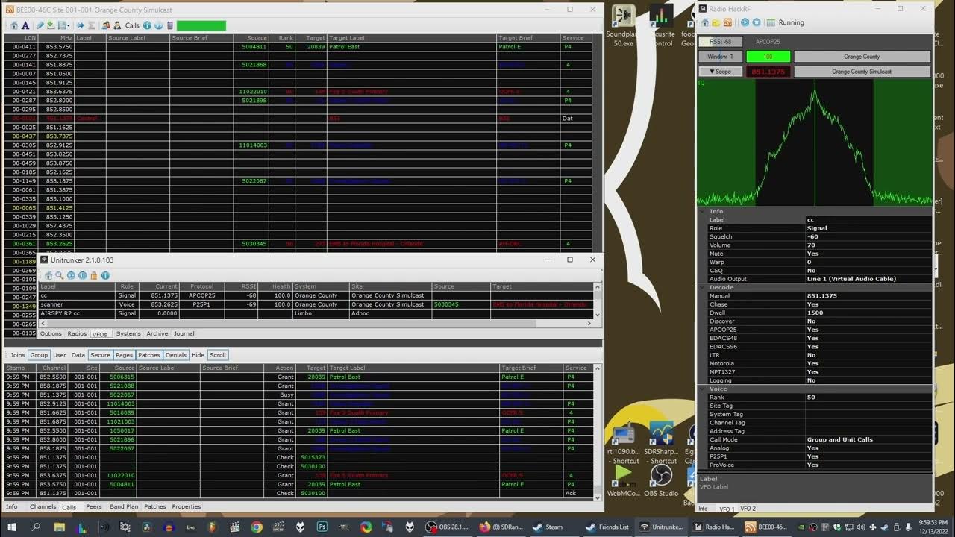Image resolution: width=955 pixels, height=537 pixels.
Task: Click the blue pause icon in the Unitrunker toolbar
Action: pos(82,275)
